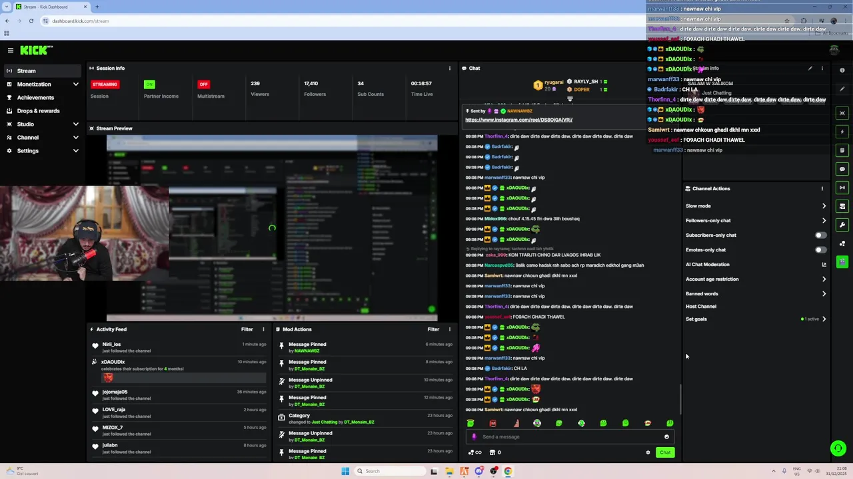Select Stream in the left sidebar
Image resolution: width=853 pixels, height=479 pixels.
pyautogui.click(x=43, y=71)
